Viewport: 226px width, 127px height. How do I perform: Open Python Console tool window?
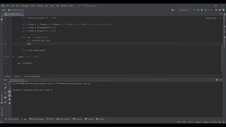(x=63, y=119)
